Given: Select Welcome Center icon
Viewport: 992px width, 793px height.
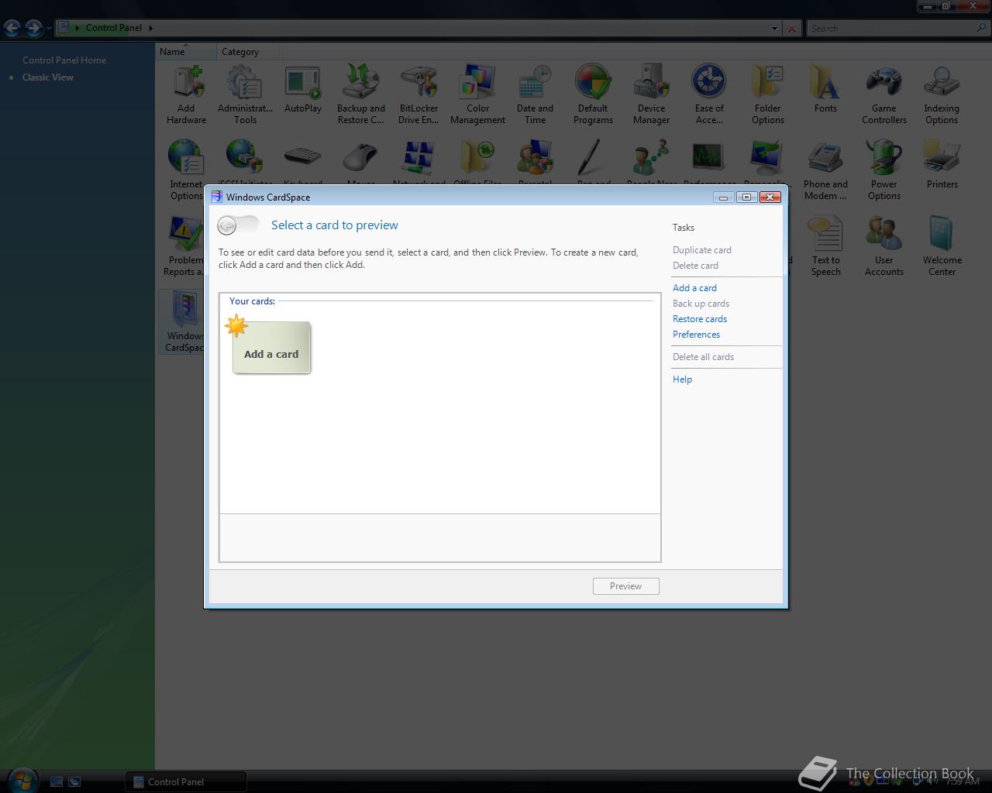Looking at the screenshot, I should (x=942, y=245).
